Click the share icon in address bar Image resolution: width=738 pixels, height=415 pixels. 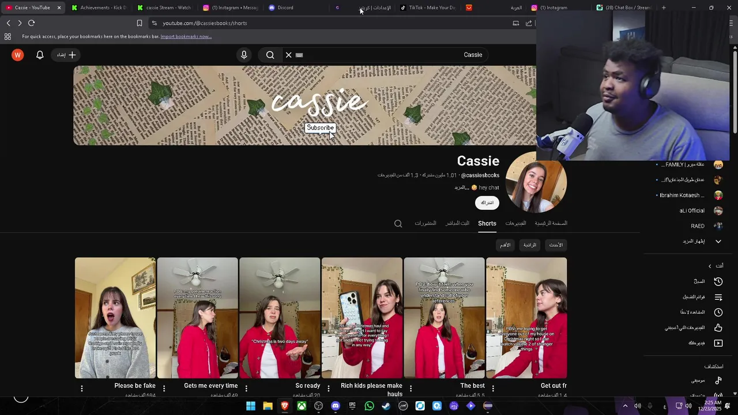529,23
